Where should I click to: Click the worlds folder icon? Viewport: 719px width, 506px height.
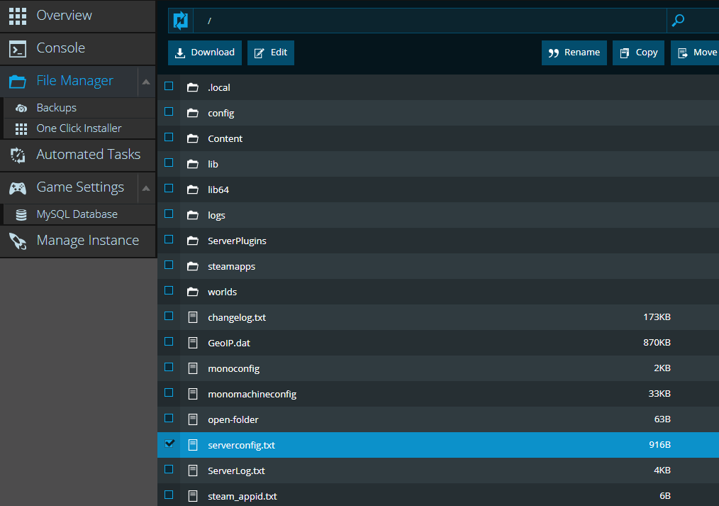pos(193,292)
